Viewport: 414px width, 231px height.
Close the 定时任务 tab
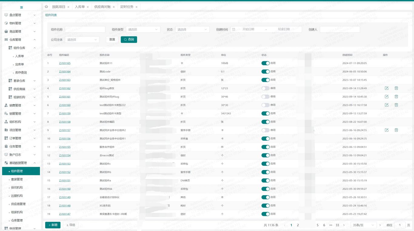click(x=136, y=7)
